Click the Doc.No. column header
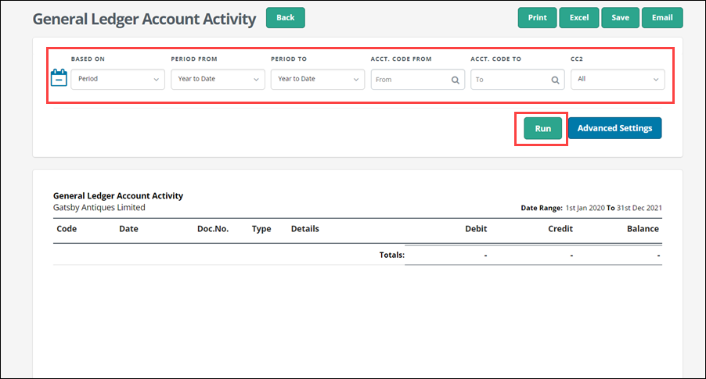The image size is (706, 379). 213,229
